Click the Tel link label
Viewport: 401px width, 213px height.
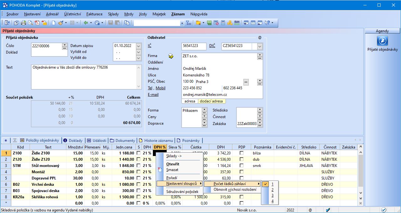(x=150, y=88)
